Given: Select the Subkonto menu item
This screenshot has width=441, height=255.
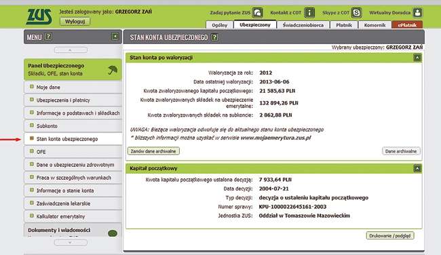Looking at the screenshot, I should pos(73,126).
